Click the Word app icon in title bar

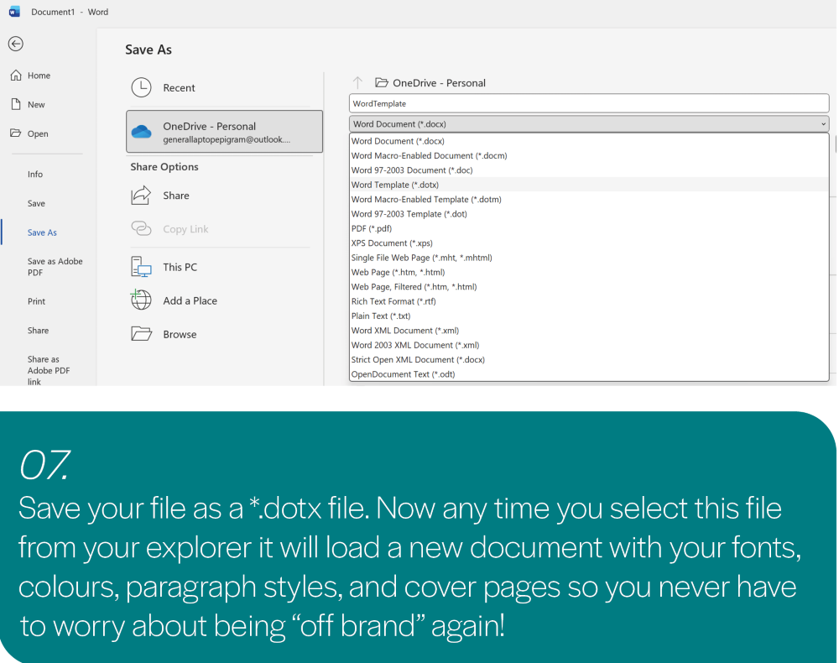(15, 11)
